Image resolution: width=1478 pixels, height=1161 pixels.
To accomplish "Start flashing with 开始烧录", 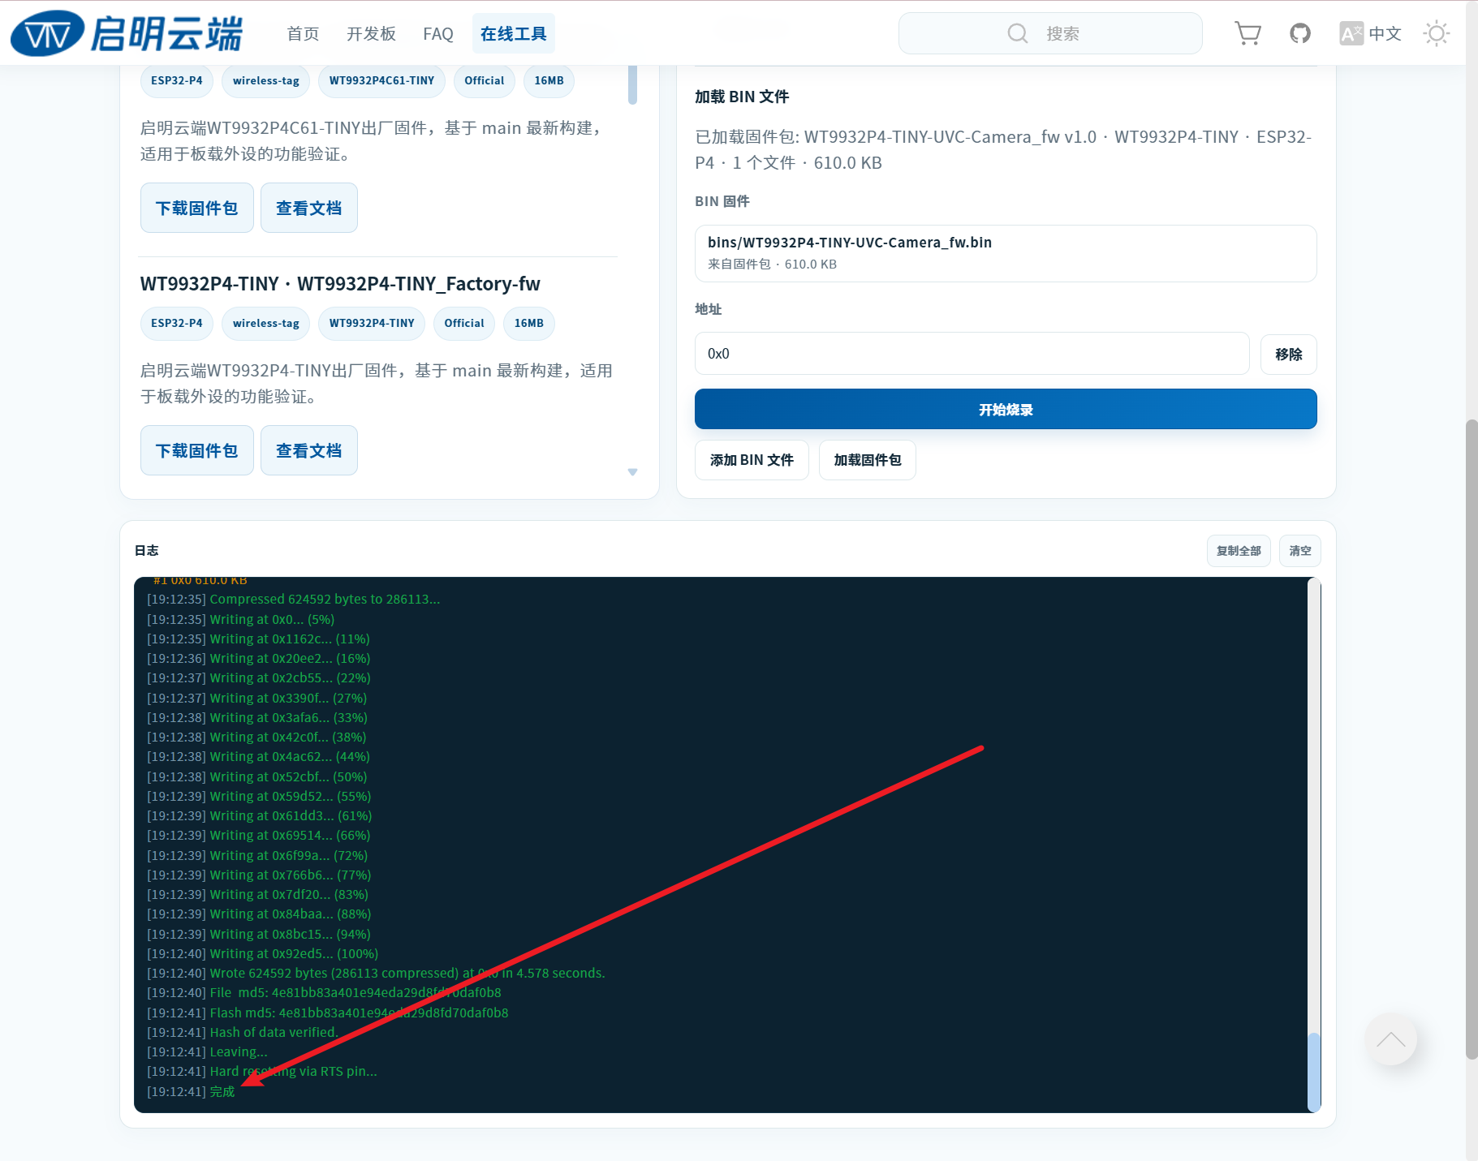I will point(1006,409).
